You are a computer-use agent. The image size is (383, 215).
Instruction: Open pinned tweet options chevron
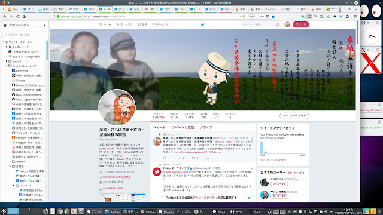(251, 138)
